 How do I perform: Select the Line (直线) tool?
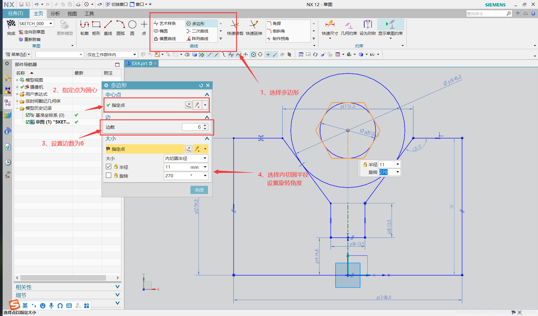(x=108, y=28)
